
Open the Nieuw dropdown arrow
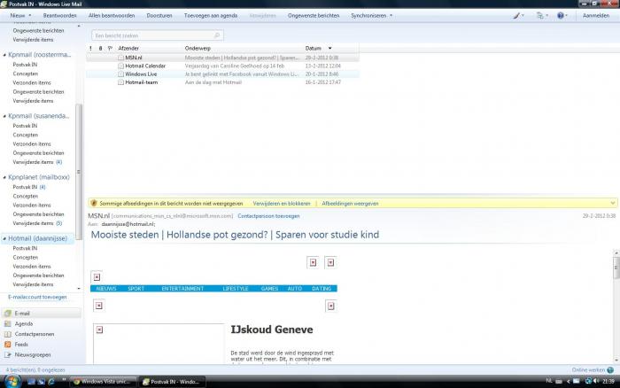coord(30,16)
